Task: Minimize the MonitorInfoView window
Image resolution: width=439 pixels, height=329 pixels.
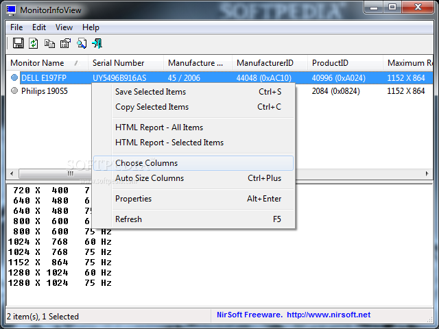Action: tap(373, 8)
